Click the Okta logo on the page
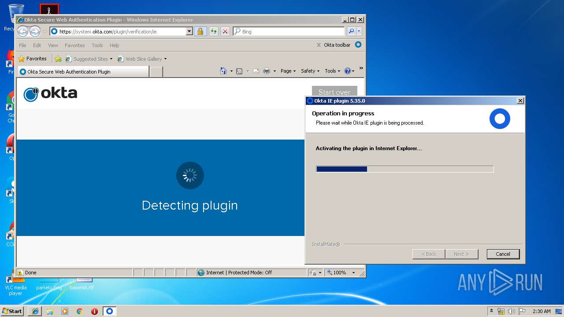The height and width of the screenshot is (317, 564). tap(50, 94)
